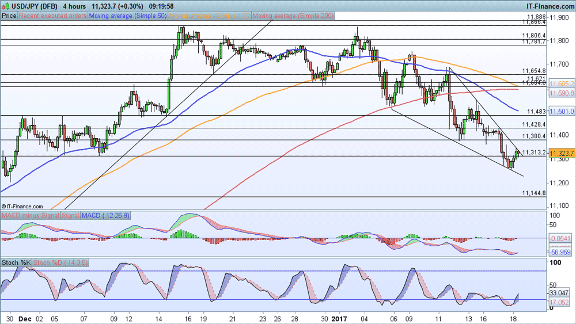Select the Recent executed orders legend label

pyautogui.click(x=52, y=16)
